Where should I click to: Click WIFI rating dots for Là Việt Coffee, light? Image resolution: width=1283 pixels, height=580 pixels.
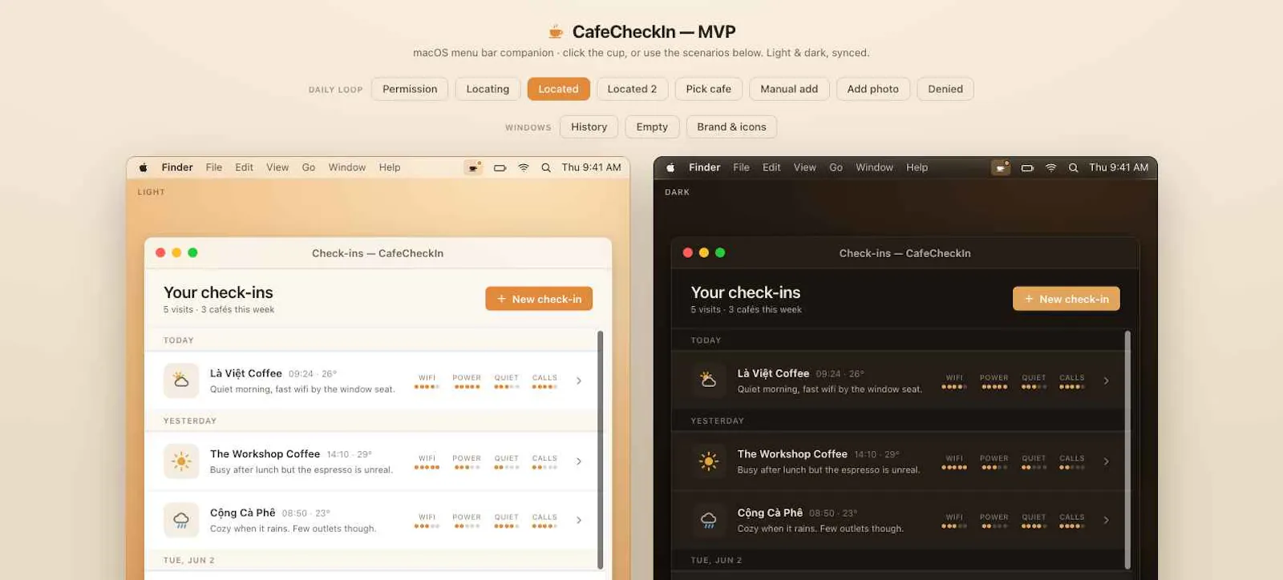pyautogui.click(x=427, y=387)
